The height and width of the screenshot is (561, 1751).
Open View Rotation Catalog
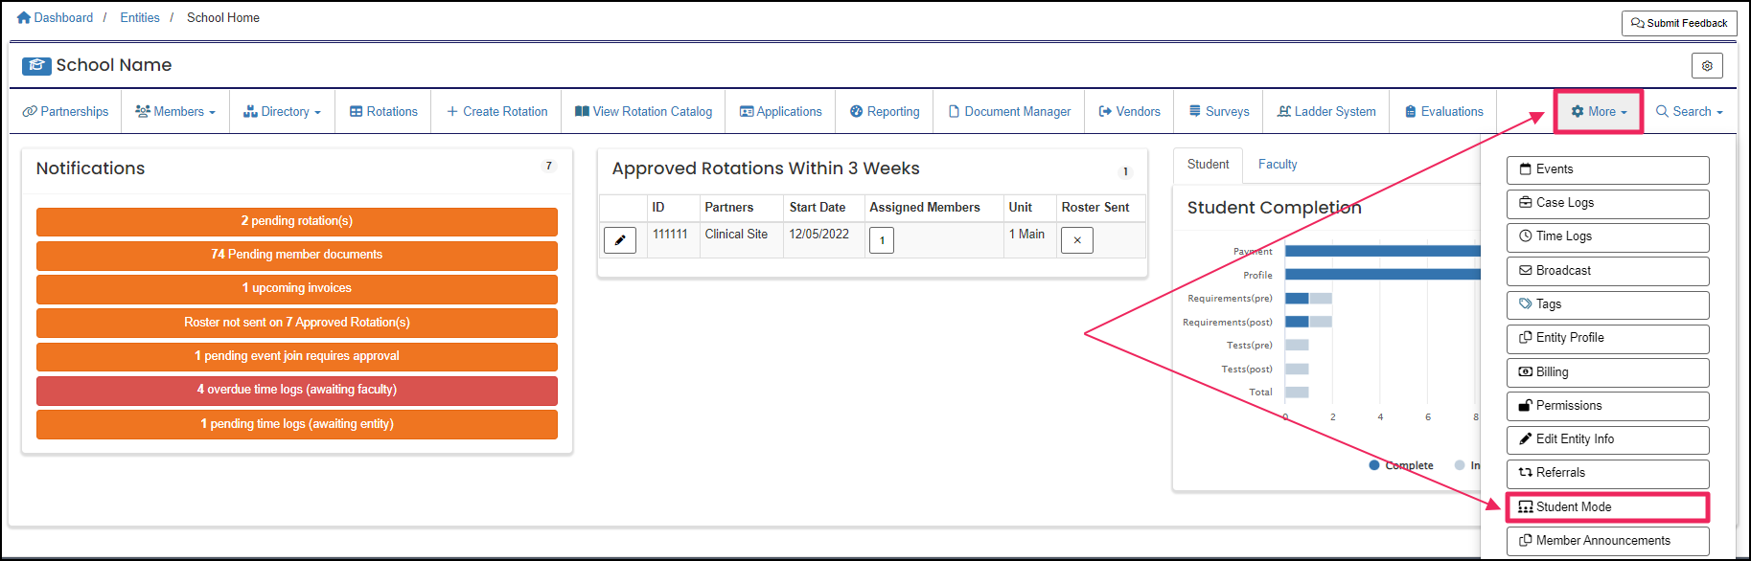(x=643, y=111)
